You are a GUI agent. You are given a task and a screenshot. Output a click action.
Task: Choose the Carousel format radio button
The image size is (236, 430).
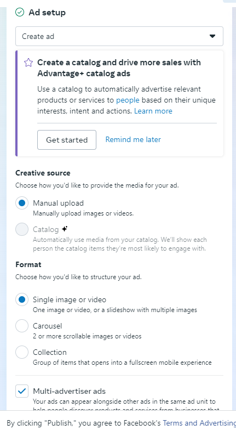click(x=22, y=326)
